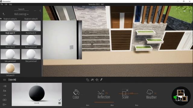Open the hamburger menu beside Color 108

pyautogui.click(x=5, y=80)
